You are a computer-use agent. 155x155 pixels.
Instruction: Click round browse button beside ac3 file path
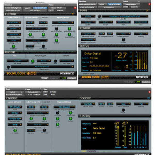pos(99,16)
